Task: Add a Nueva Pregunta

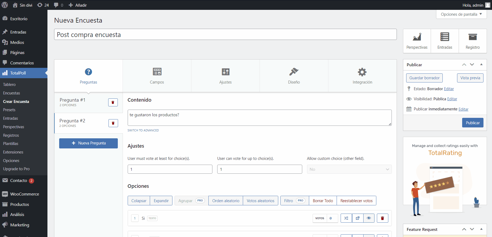Action: pyautogui.click(x=88, y=143)
